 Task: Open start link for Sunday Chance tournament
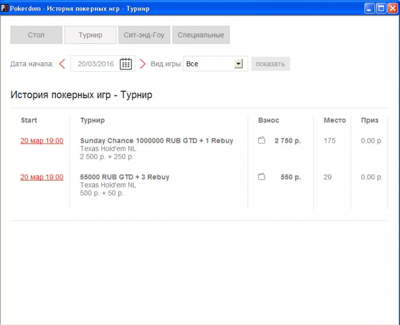click(x=42, y=141)
